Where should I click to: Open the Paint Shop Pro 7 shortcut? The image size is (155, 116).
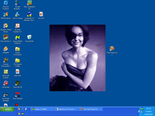[112, 49]
